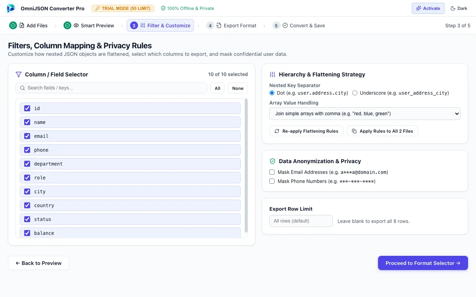
Task: Enable Mask Email Addresses checkbox
Action: click(x=272, y=172)
